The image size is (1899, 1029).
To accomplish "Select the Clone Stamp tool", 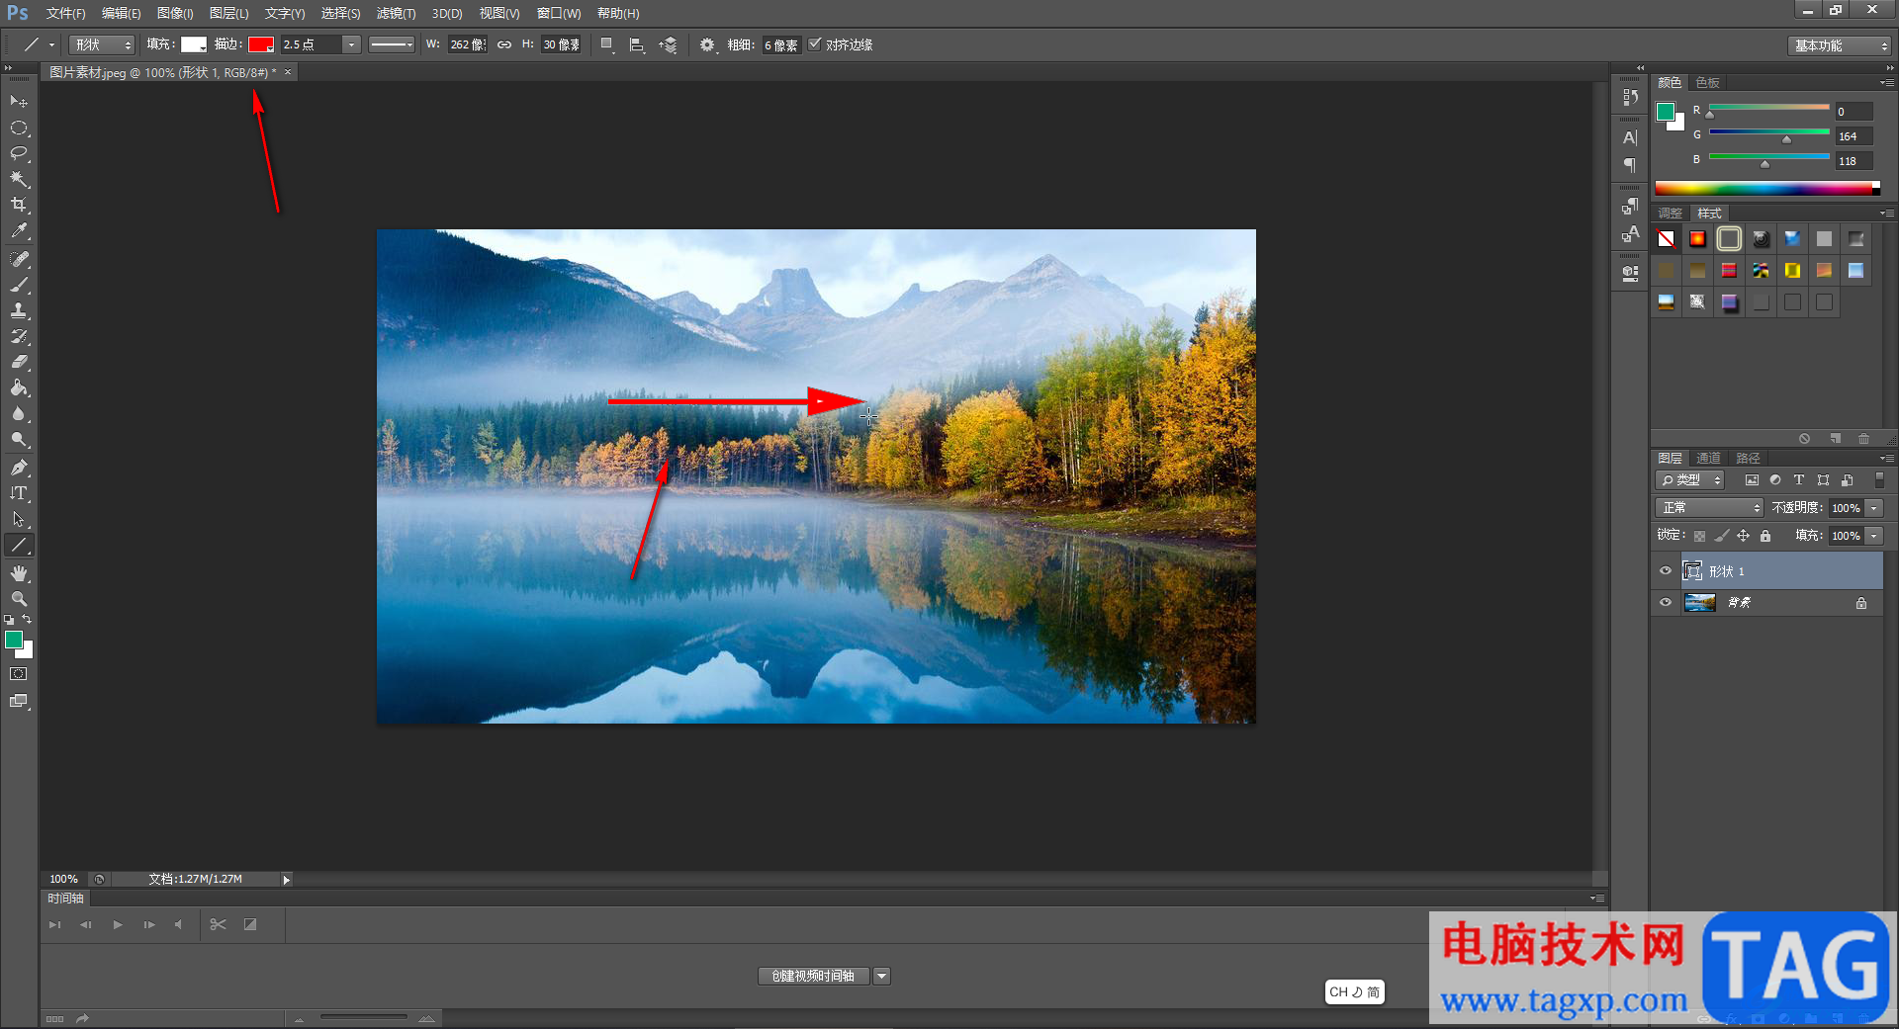I will 19,310.
